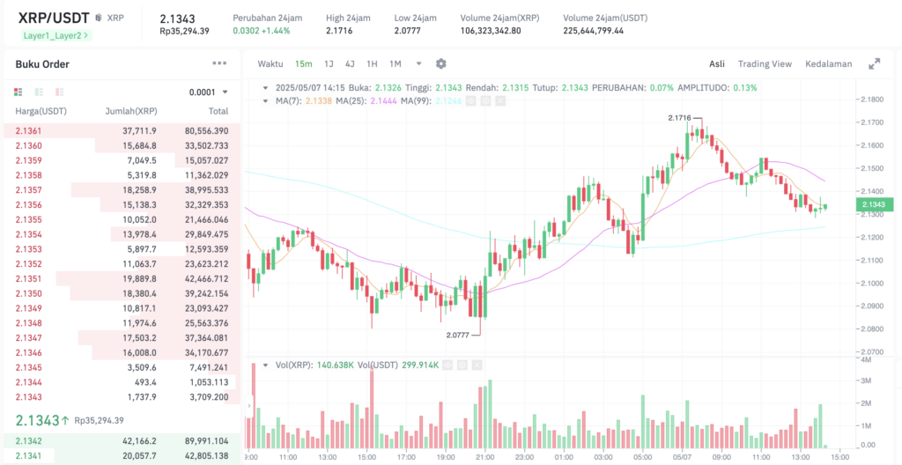Switch to Kedalaman depth chart

click(x=828, y=64)
